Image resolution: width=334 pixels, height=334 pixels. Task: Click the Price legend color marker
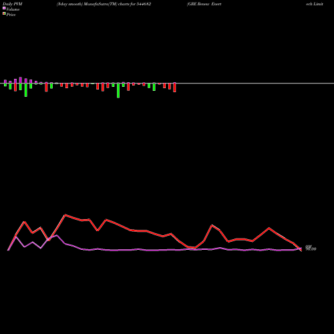(x=4, y=14)
